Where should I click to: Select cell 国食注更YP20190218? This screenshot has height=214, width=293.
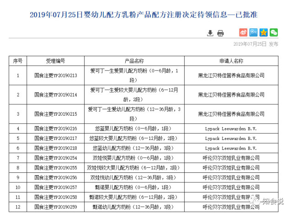click(x=55, y=148)
